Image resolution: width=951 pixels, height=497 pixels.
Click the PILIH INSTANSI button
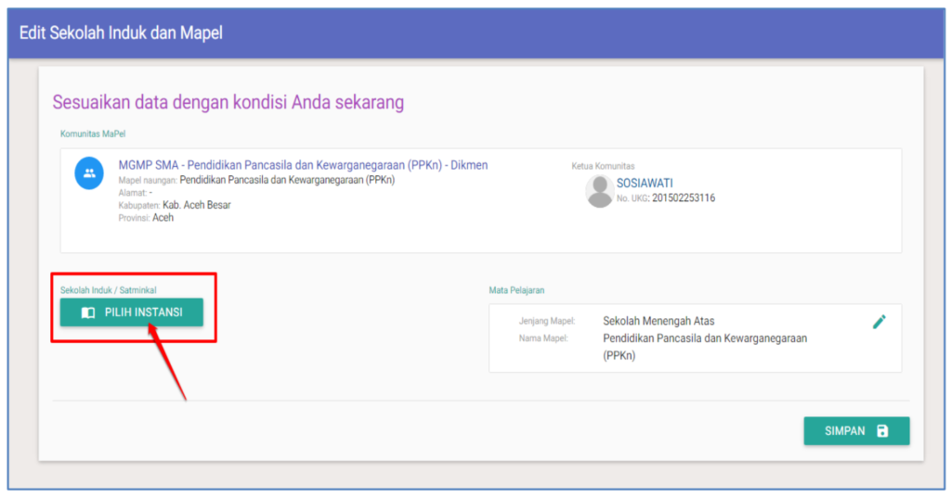point(132,312)
